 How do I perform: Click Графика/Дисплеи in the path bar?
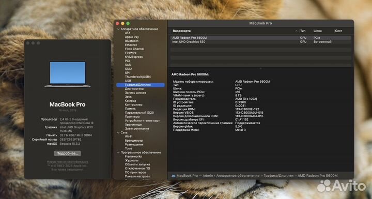click(x=278, y=176)
